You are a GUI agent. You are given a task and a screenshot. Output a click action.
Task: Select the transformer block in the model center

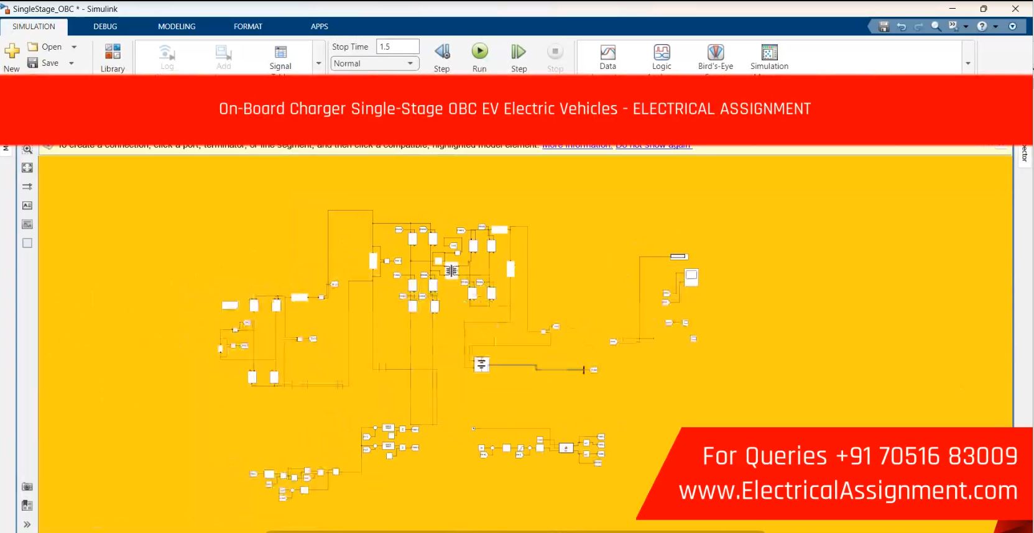pos(451,270)
